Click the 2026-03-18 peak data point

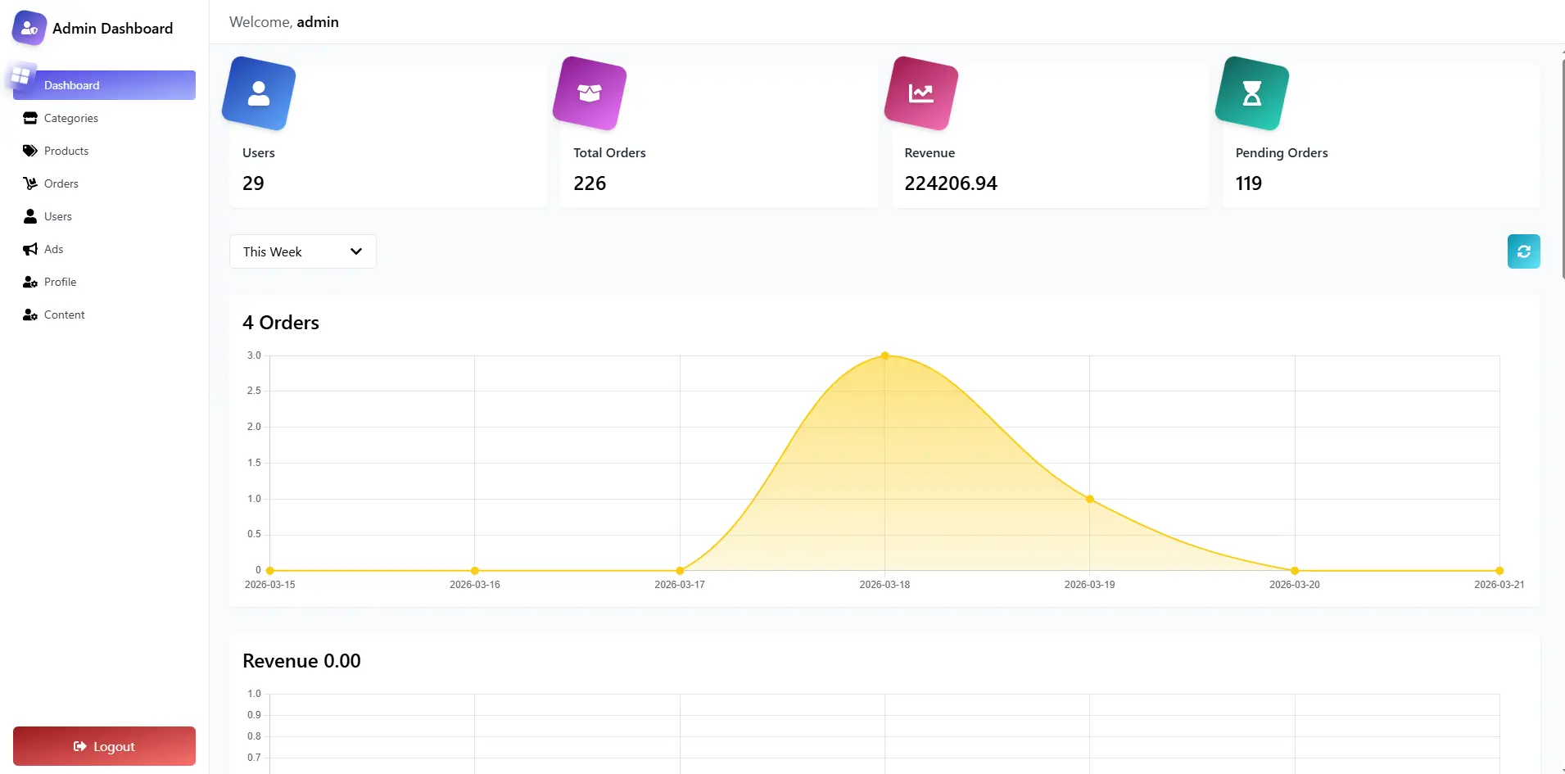pos(884,355)
